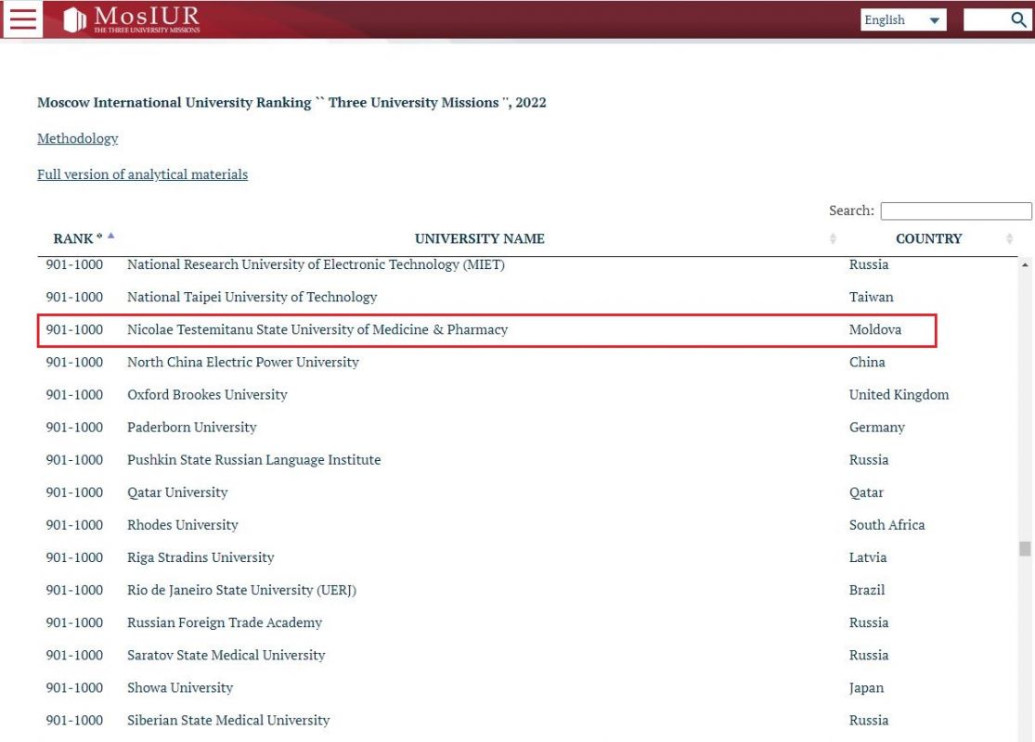Select the Oxford Brookes University row
Viewport: 1035px width, 742px height.
[x=207, y=395]
